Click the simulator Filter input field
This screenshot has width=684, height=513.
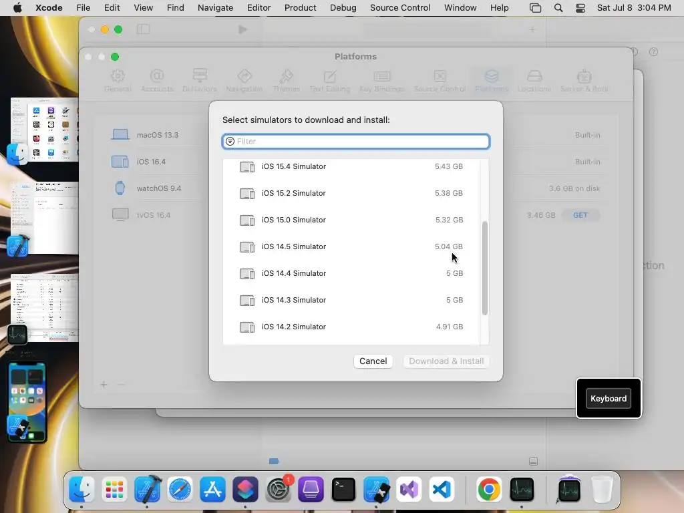(356, 142)
